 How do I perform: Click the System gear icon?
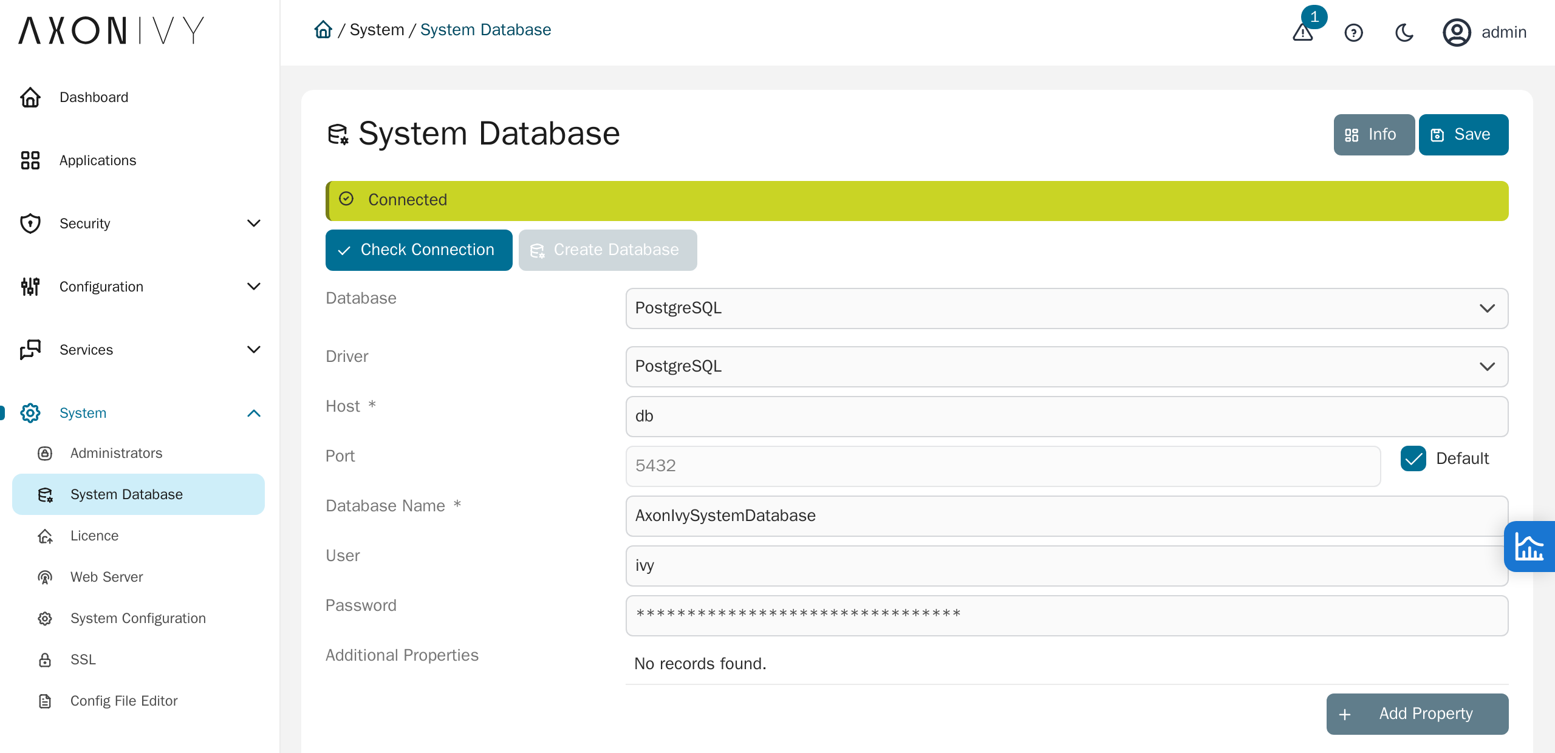(x=30, y=413)
